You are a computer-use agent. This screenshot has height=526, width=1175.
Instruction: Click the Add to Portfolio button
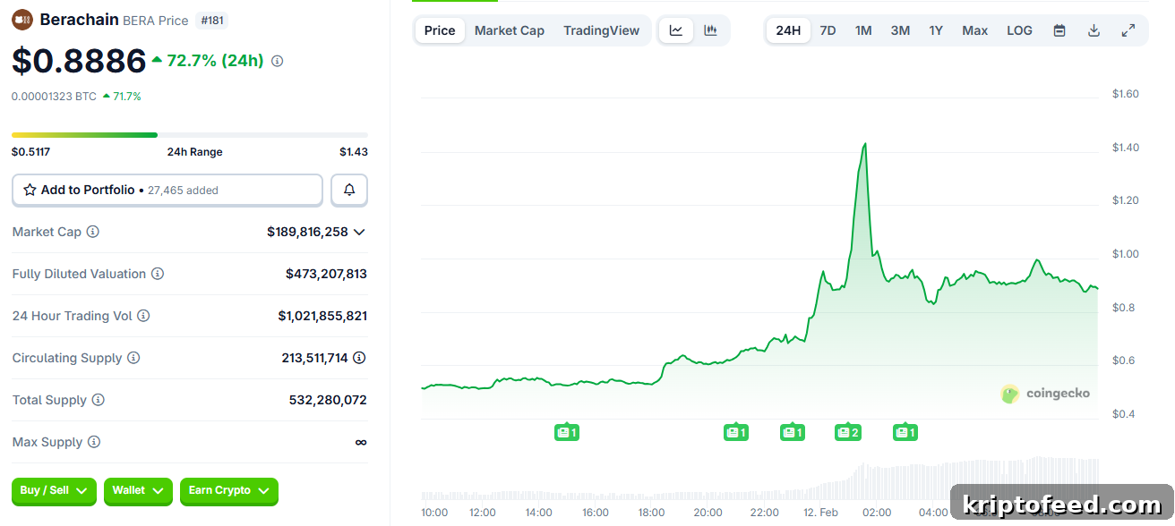pyautogui.click(x=167, y=190)
